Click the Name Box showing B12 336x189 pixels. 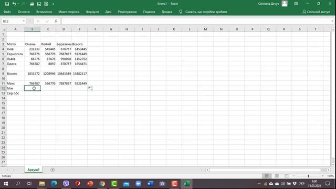coord(12,21)
